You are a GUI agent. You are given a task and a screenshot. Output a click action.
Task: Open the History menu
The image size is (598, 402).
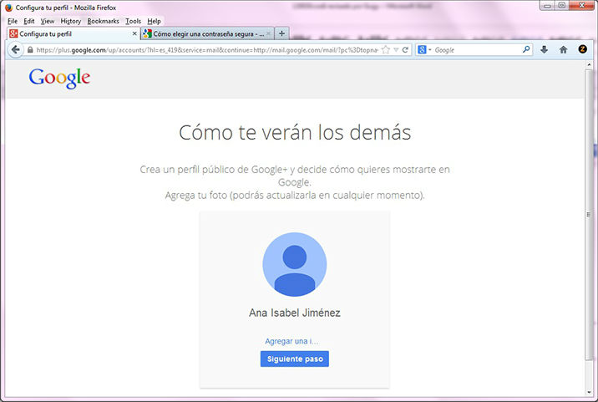click(x=70, y=21)
